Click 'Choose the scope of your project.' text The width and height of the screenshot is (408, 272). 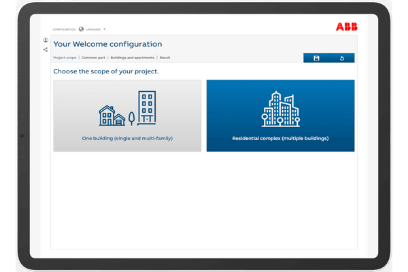pos(106,71)
